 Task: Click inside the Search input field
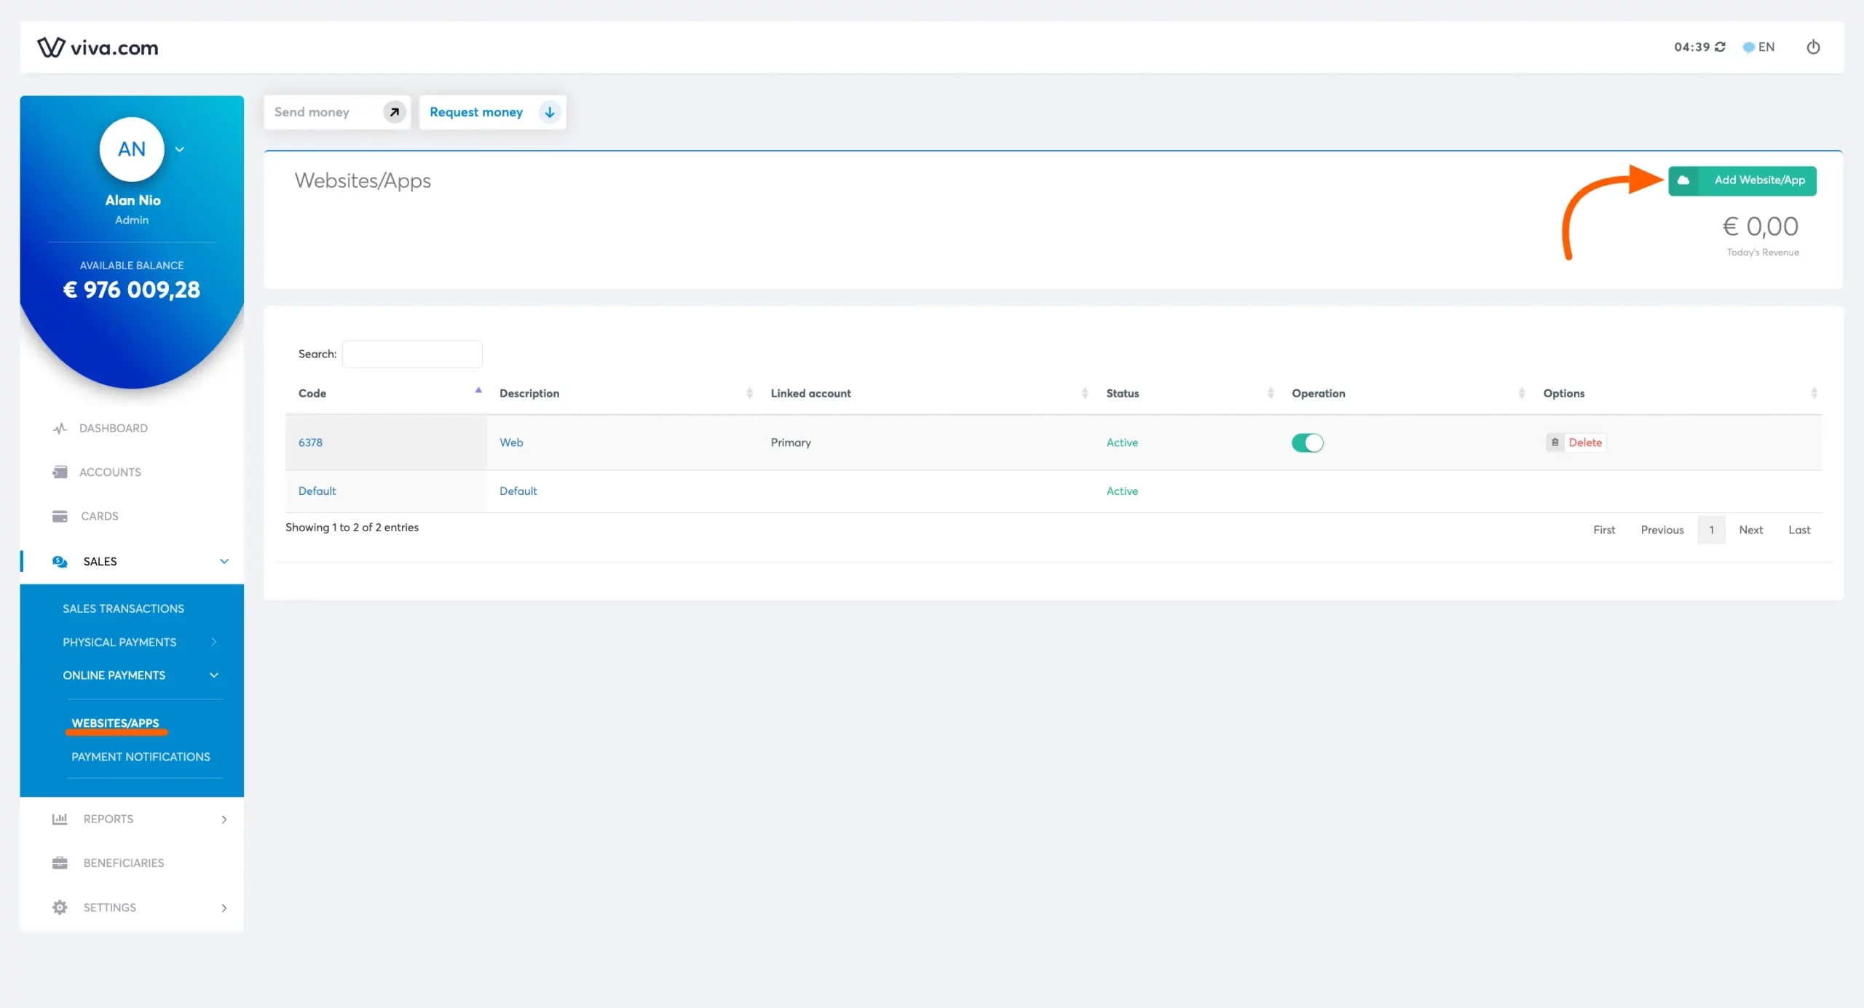point(412,354)
